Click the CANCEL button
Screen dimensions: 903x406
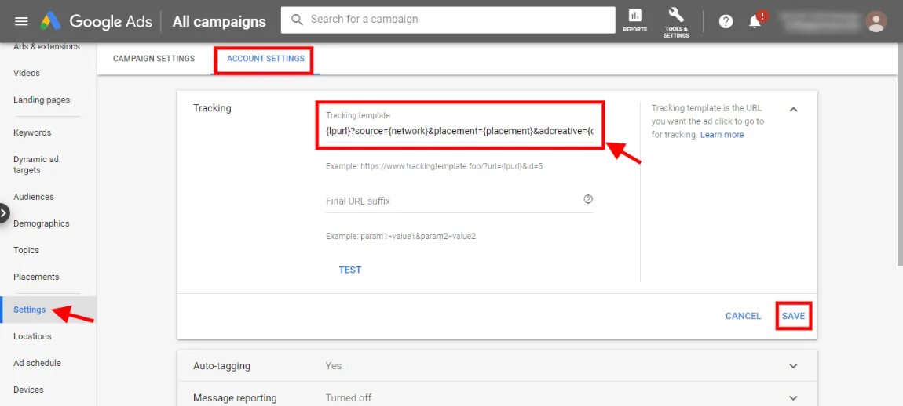(x=743, y=316)
